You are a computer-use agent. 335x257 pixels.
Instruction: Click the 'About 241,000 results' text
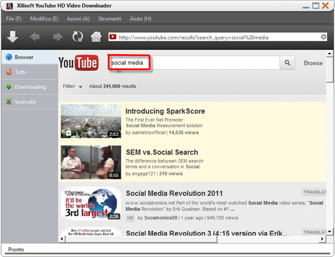(x=112, y=86)
